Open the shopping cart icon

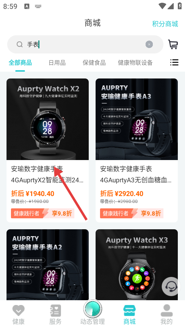tap(173, 44)
